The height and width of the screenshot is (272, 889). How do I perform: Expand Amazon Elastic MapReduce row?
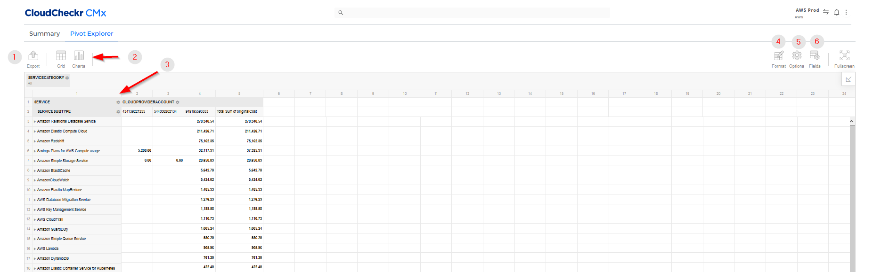point(35,190)
